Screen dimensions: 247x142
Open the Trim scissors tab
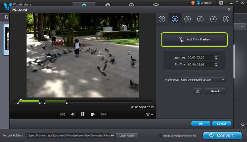175,19
